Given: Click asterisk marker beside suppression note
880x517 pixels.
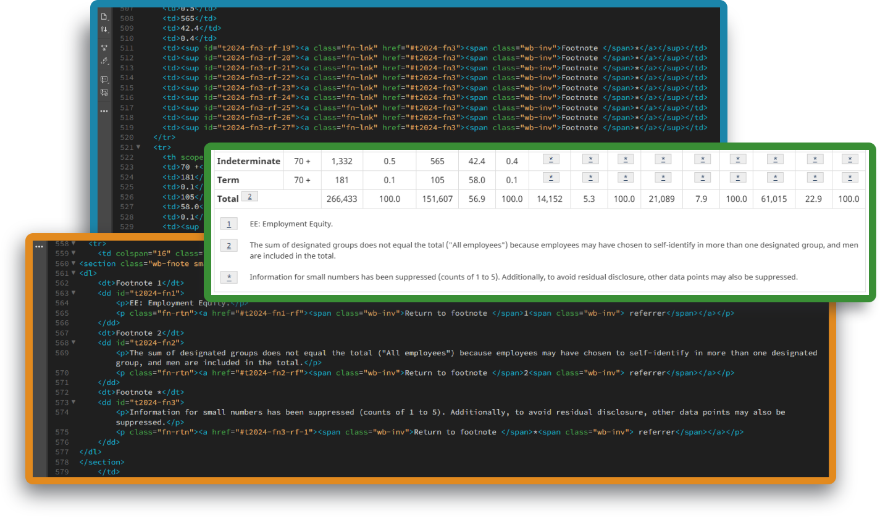Looking at the screenshot, I should tap(228, 277).
